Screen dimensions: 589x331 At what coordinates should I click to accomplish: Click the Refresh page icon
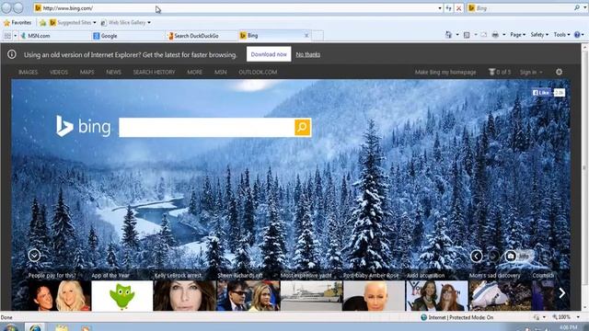click(449, 8)
